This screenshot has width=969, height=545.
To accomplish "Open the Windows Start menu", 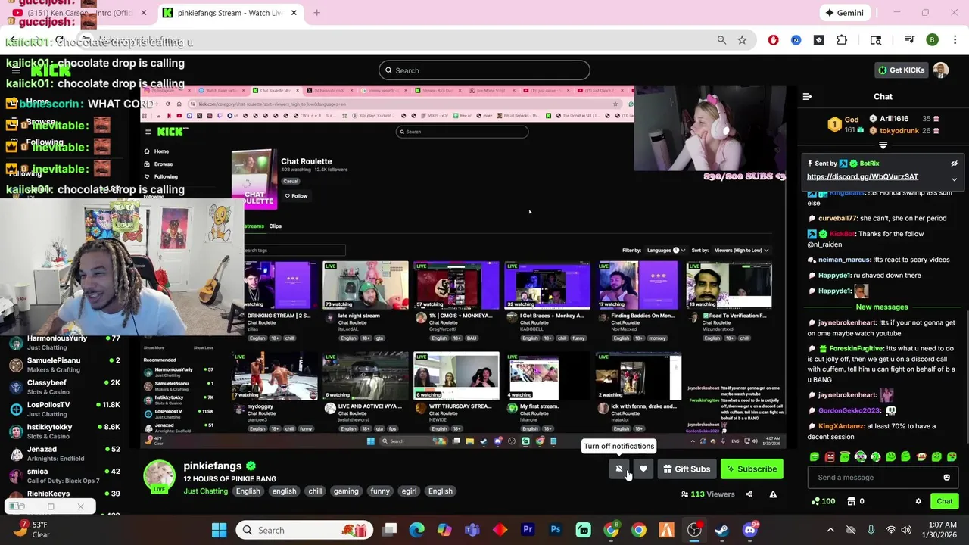I will click(219, 531).
